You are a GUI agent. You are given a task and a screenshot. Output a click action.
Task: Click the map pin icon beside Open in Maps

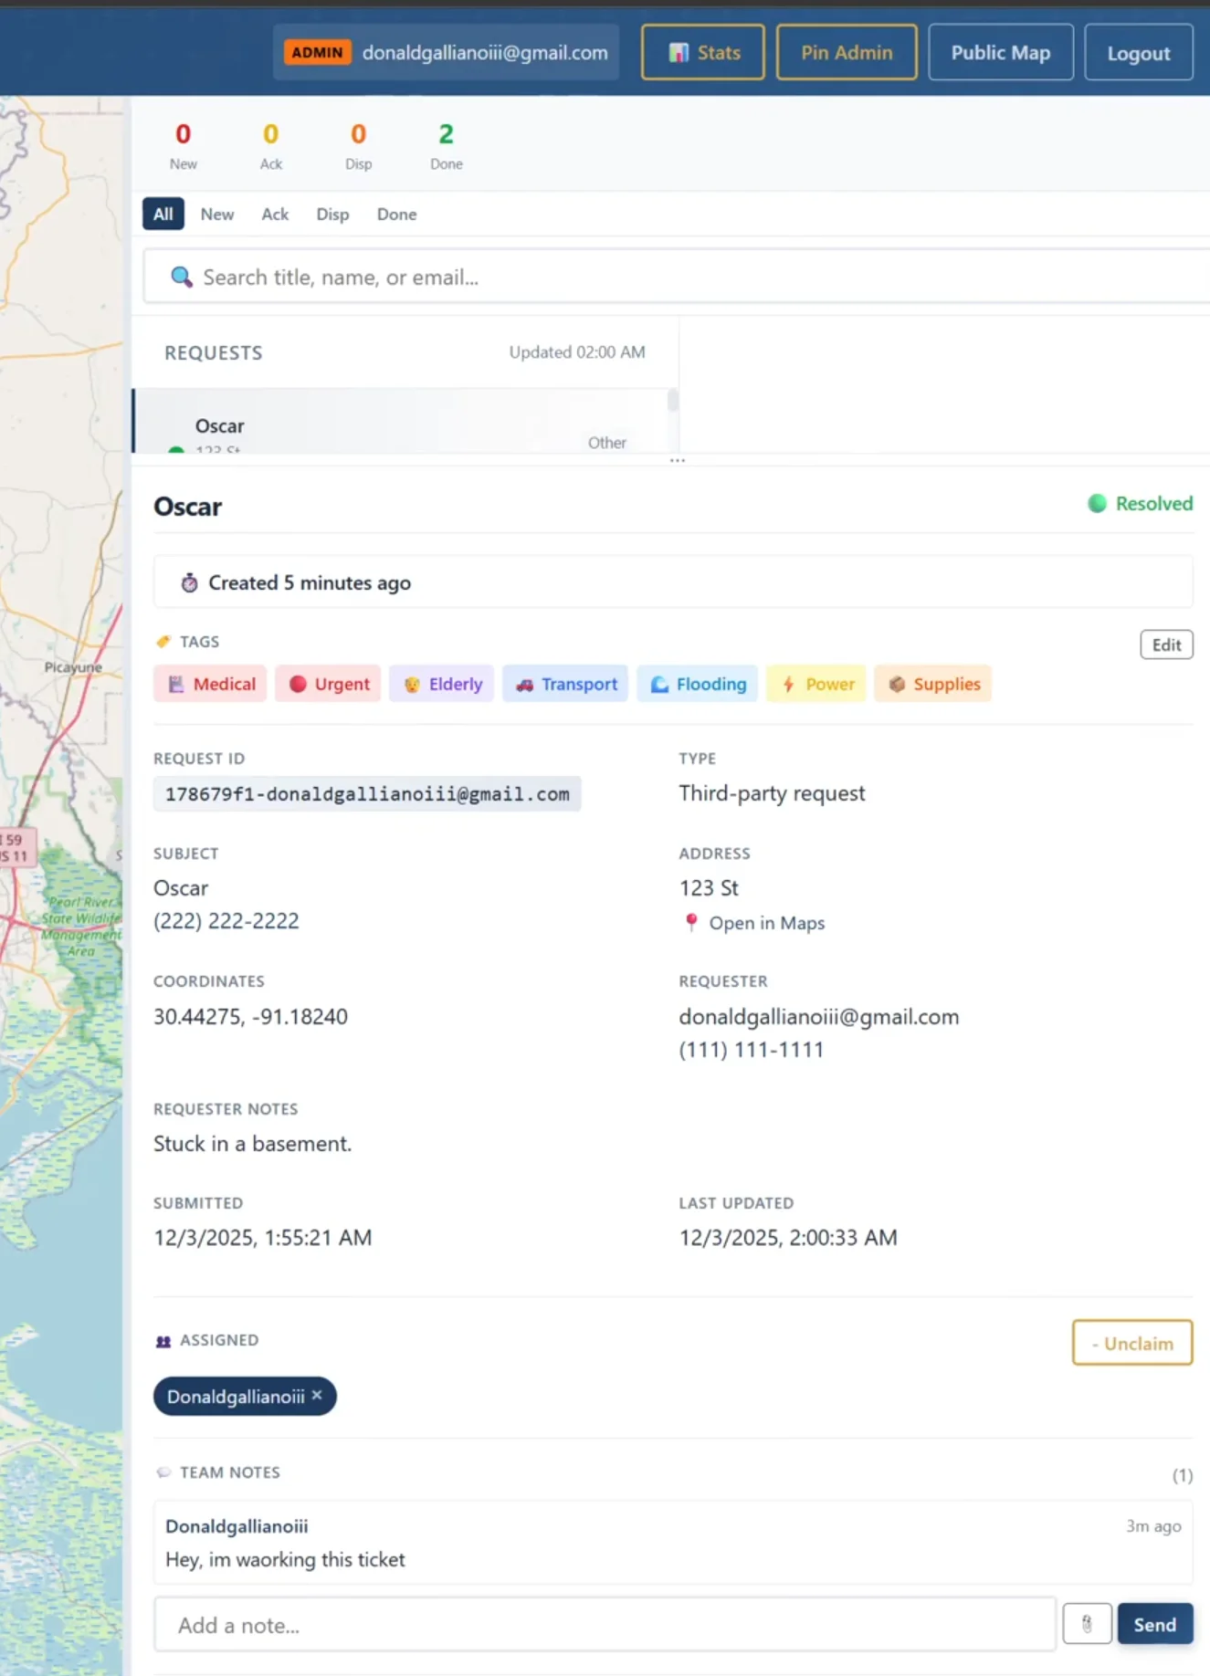click(x=691, y=923)
